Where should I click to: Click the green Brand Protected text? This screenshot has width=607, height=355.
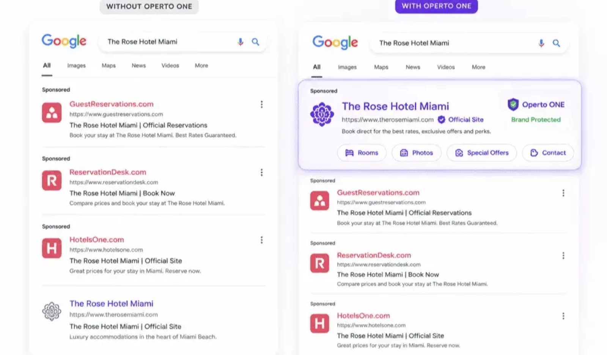tap(536, 120)
